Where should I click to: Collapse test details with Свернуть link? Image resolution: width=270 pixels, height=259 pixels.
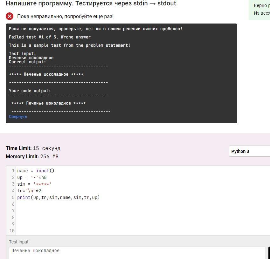(x=18, y=117)
